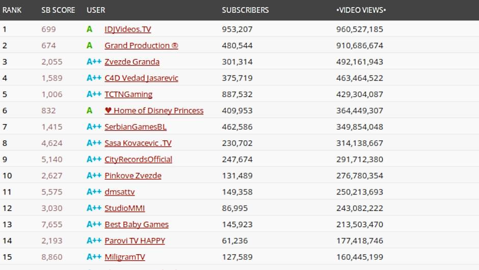Open C4D Vedad Jasarevic channel page
Image resolution: width=479 pixels, height=270 pixels.
pyautogui.click(x=141, y=78)
